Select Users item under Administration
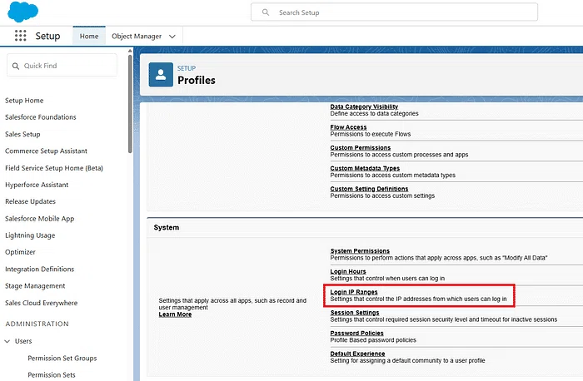Screen dimensions: 583x381 (x=23, y=341)
